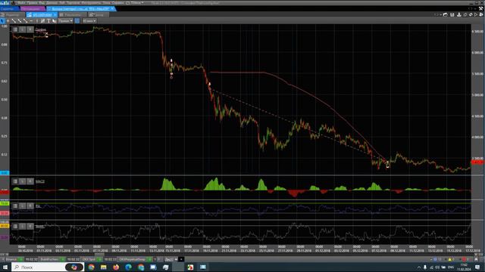The width and height of the screenshot is (485, 272).
Task: Open the Правка menu
Action: click(x=32, y=3)
